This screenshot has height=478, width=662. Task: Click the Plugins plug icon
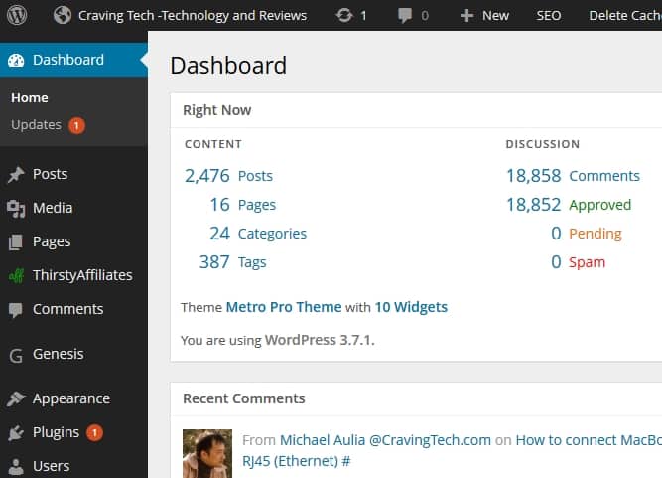tap(16, 432)
